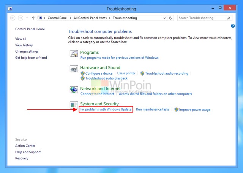Maximize the Troubleshooting window
This screenshot has width=243, height=173.
(220, 8)
